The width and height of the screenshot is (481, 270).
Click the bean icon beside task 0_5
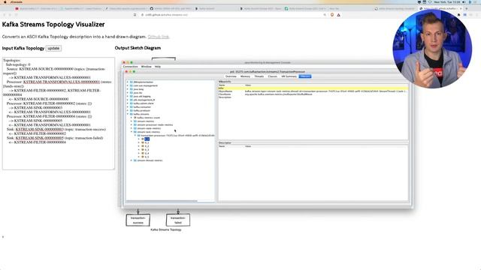point(143,157)
